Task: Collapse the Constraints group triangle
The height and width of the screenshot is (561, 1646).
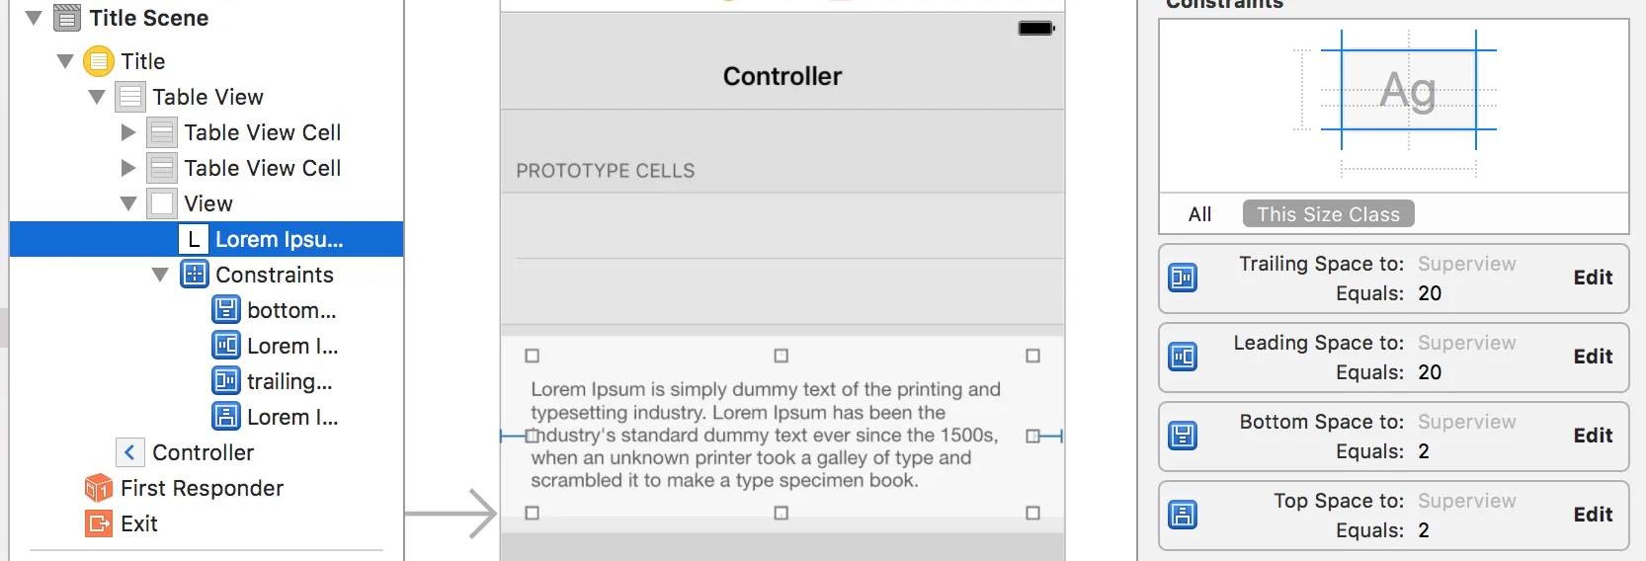Action: [x=160, y=275]
